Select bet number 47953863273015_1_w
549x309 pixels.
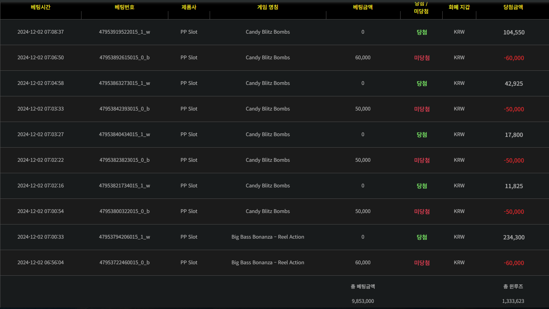point(124,83)
